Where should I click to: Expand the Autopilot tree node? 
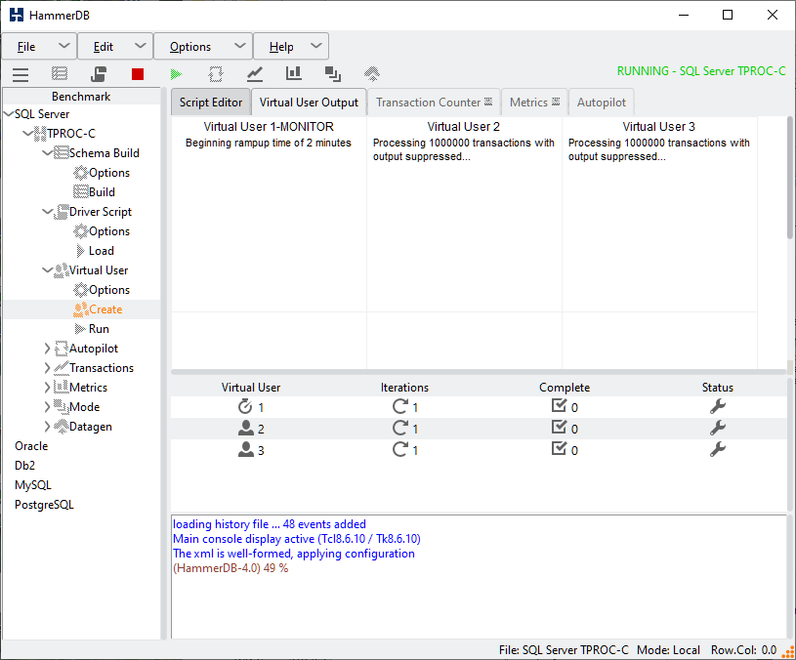(48, 349)
